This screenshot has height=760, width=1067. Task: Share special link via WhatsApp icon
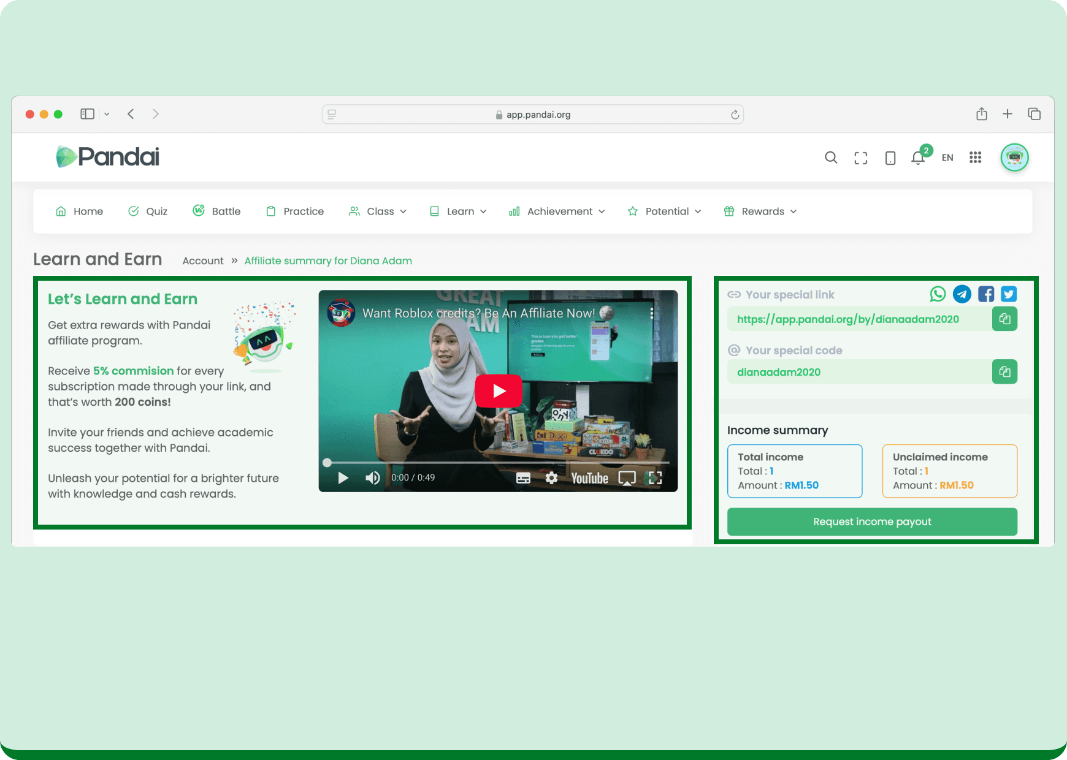pyautogui.click(x=938, y=294)
